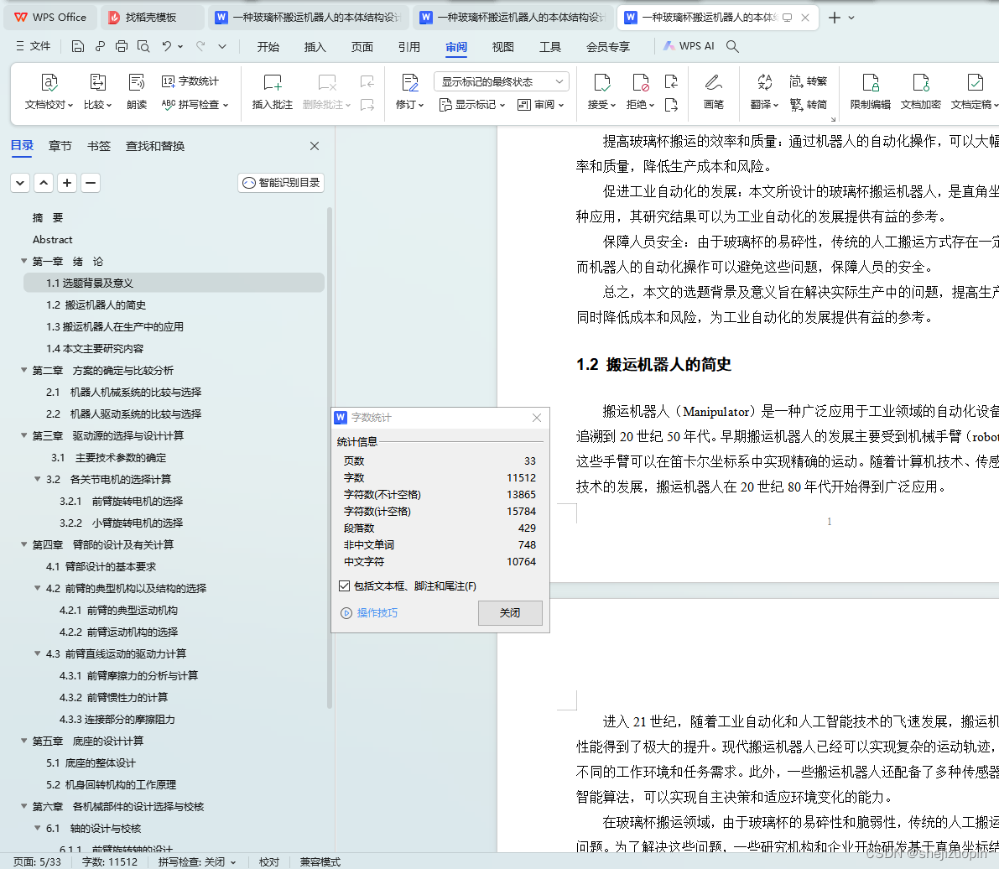This screenshot has height=869, width=999.
Task: Switch to the 书签 sidebar tab
Action: click(99, 146)
